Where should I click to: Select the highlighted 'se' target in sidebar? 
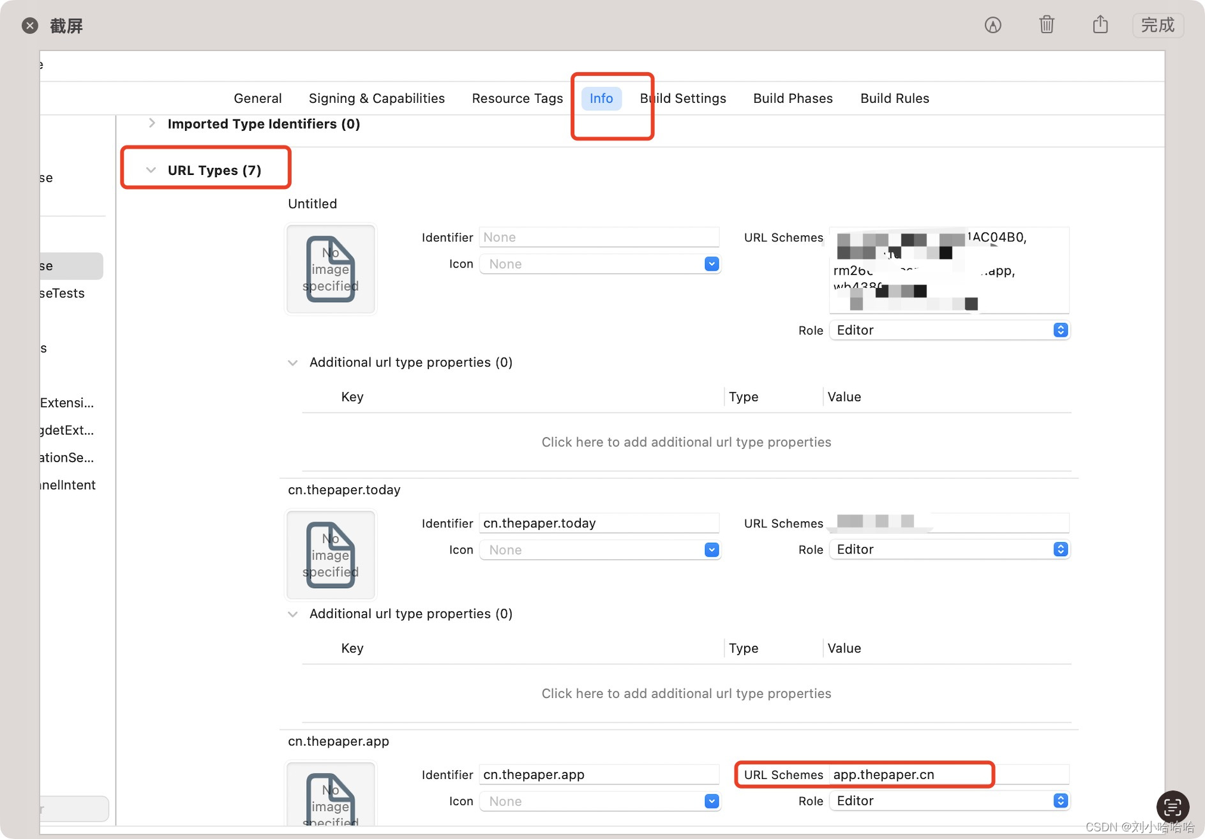pos(71,266)
